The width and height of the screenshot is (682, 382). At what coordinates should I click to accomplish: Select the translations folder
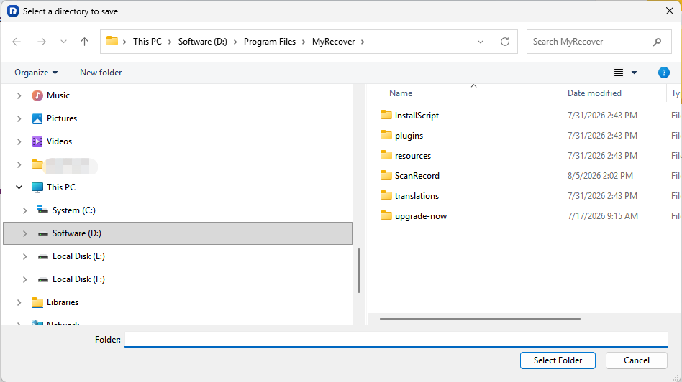pos(417,196)
